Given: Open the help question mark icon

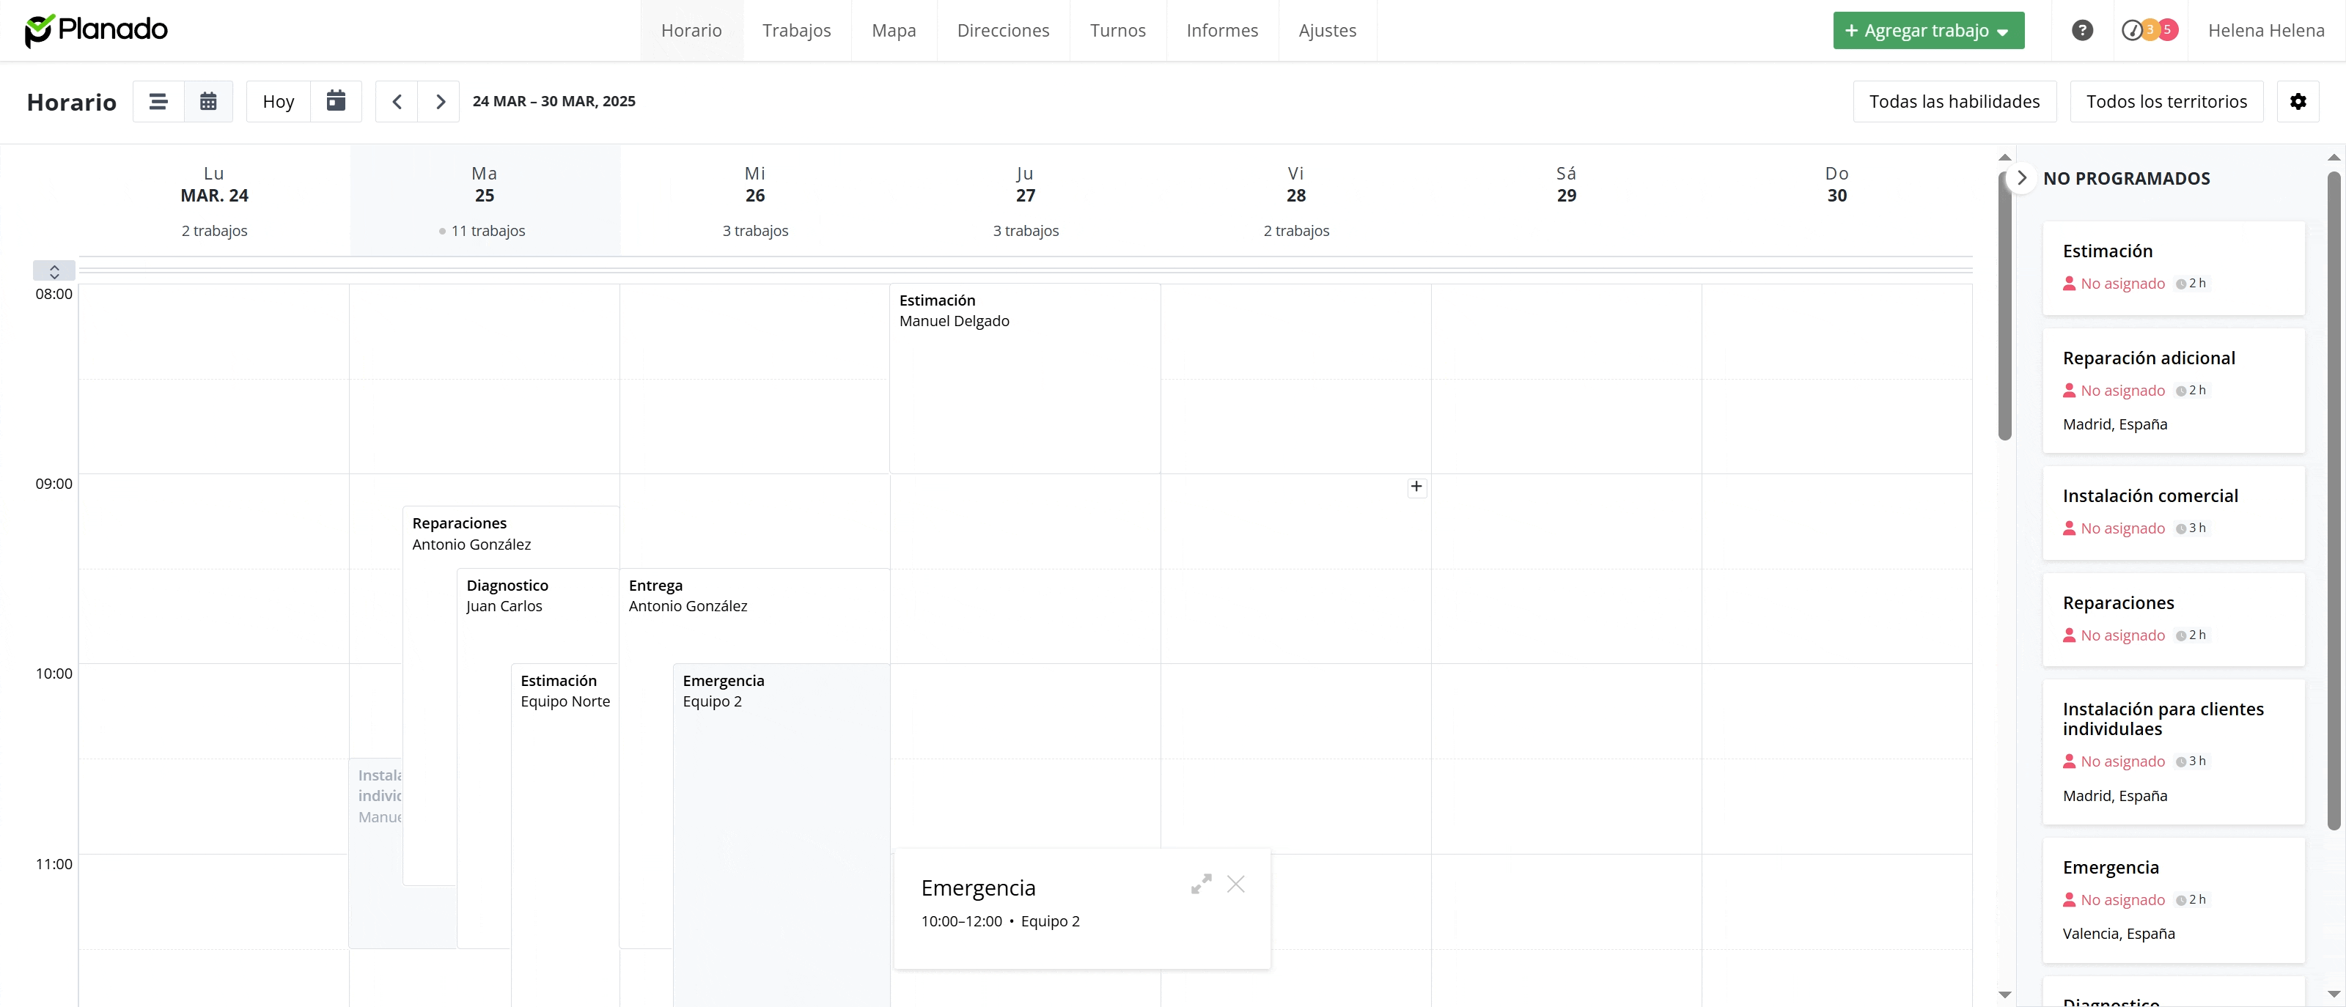Looking at the screenshot, I should pyautogui.click(x=2082, y=30).
